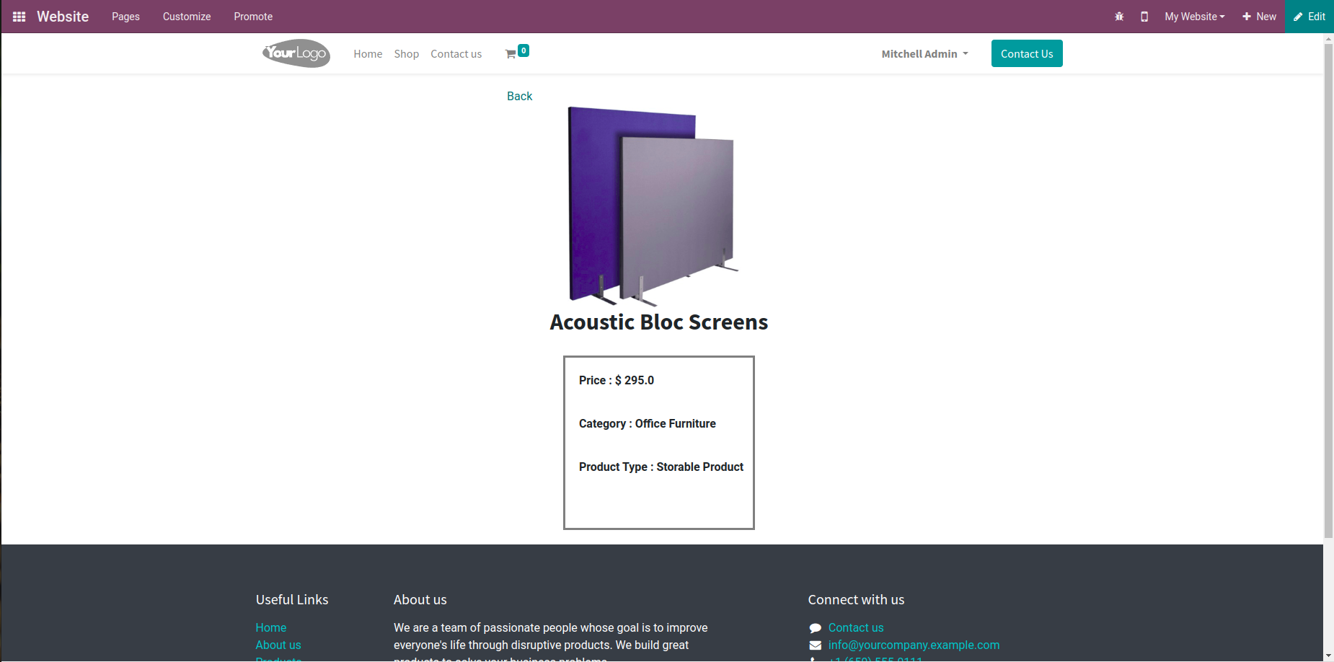The height and width of the screenshot is (662, 1334).
Task: Click the Acoustic Bloc Screens product image
Action: click(x=653, y=206)
